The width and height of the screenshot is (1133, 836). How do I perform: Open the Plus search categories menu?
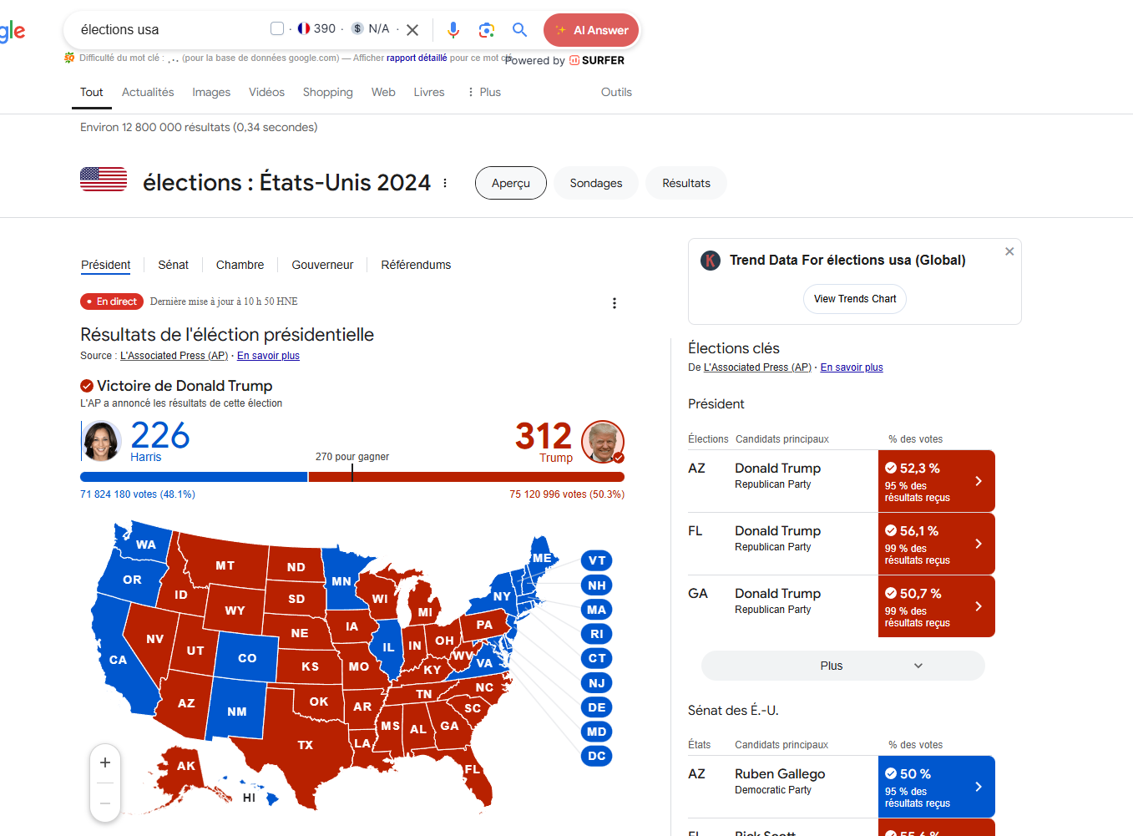484,92
